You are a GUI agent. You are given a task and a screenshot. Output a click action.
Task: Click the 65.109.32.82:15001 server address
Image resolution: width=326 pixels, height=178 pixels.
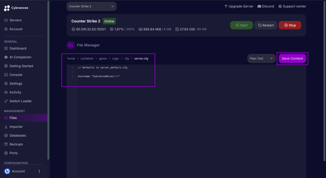[91, 29]
